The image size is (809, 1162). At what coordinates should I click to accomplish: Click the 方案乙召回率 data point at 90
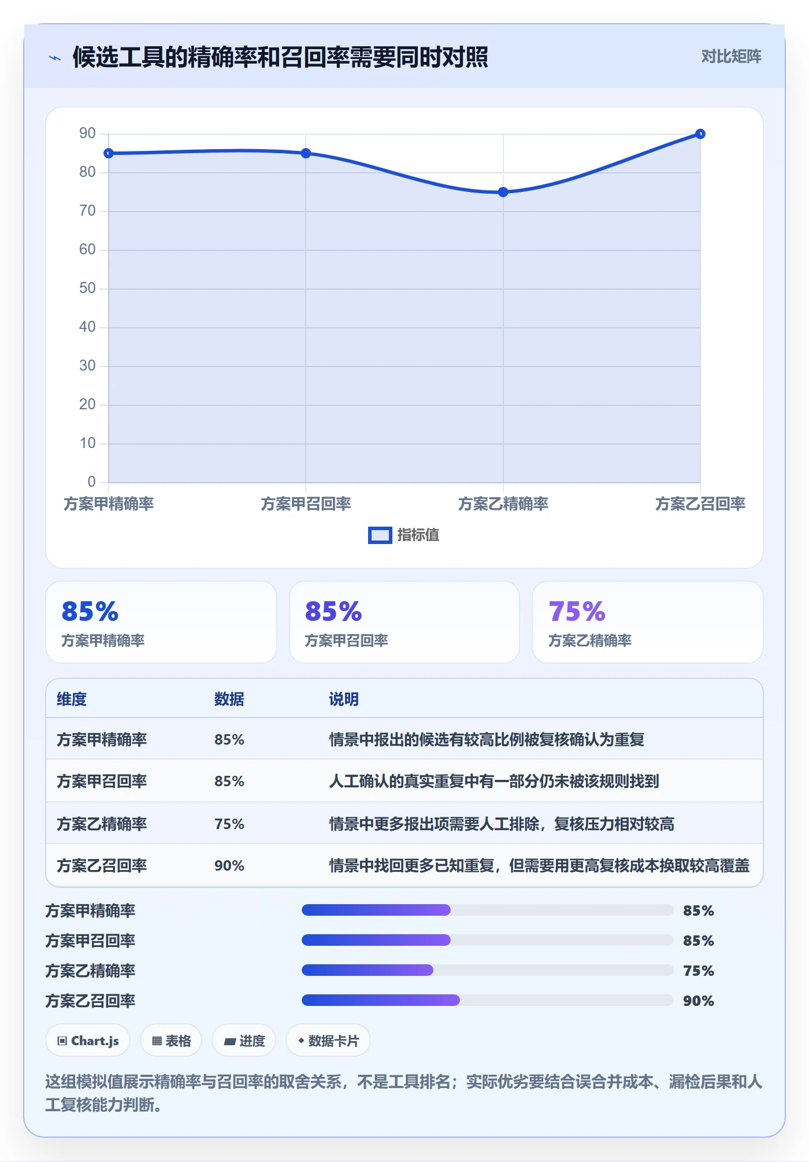click(700, 134)
